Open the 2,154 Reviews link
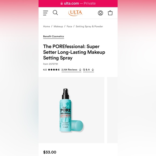 [x=69, y=70]
